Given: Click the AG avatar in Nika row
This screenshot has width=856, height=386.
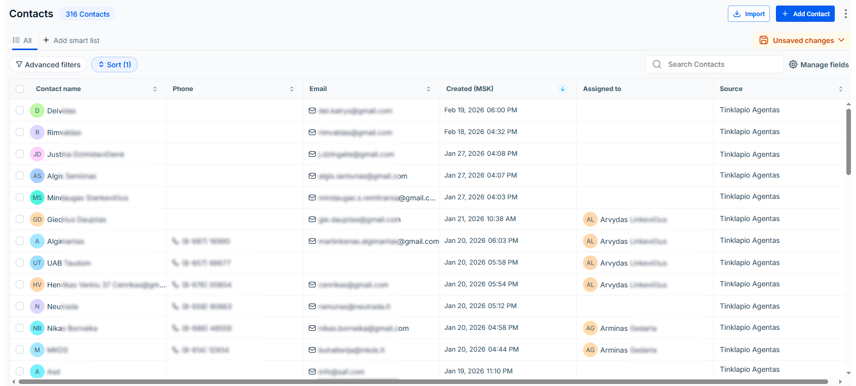Looking at the screenshot, I should 590,328.
